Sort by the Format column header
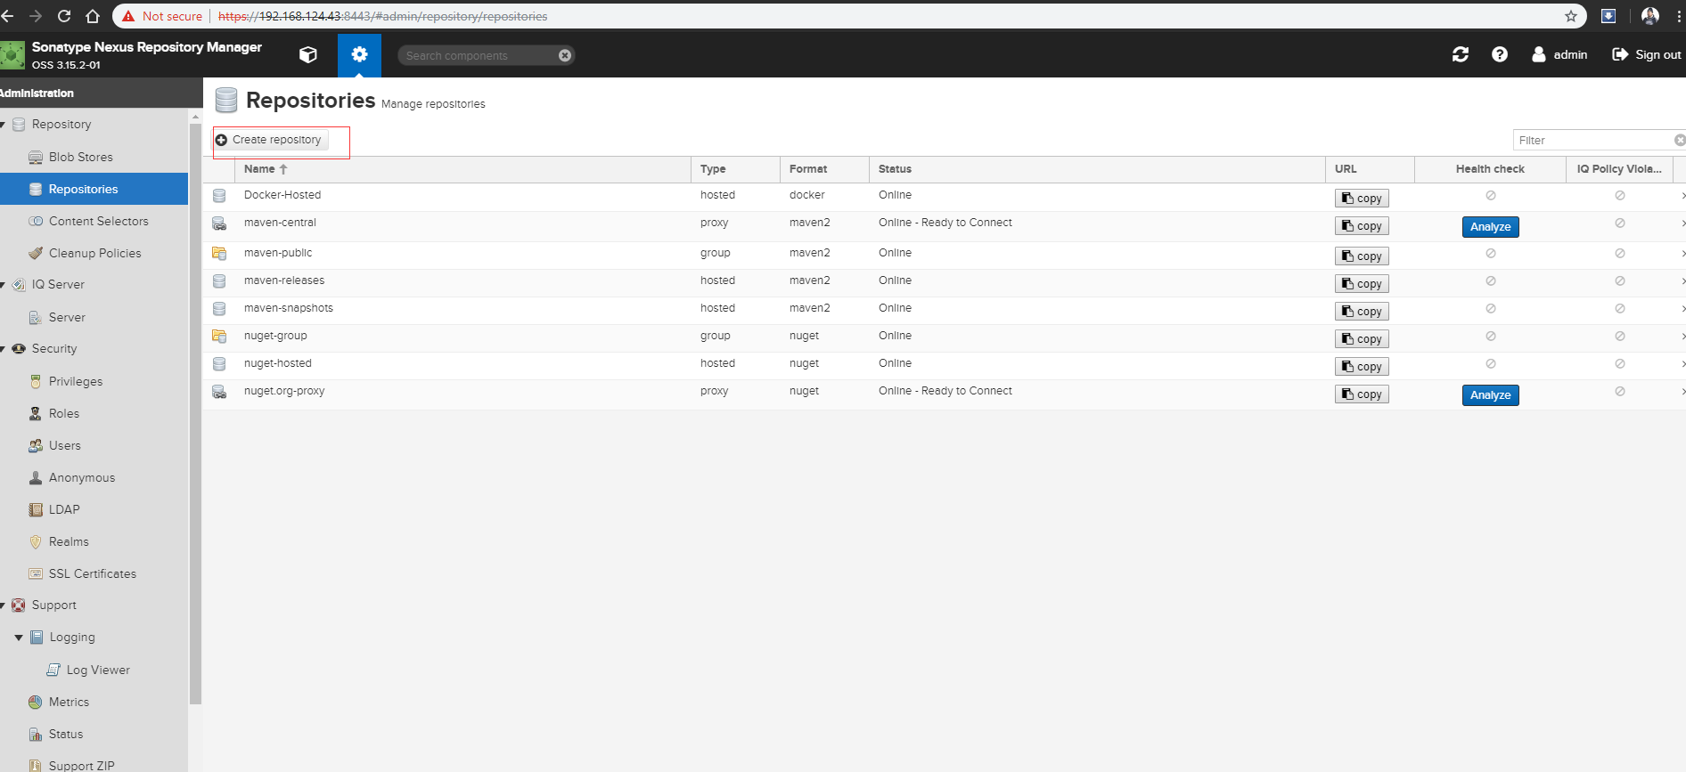 coord(824,169)
